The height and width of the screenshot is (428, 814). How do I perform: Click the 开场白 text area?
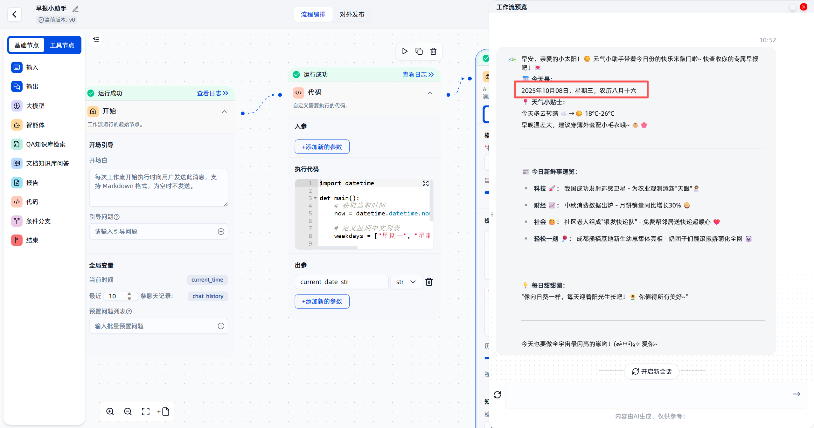coord(158,187)
